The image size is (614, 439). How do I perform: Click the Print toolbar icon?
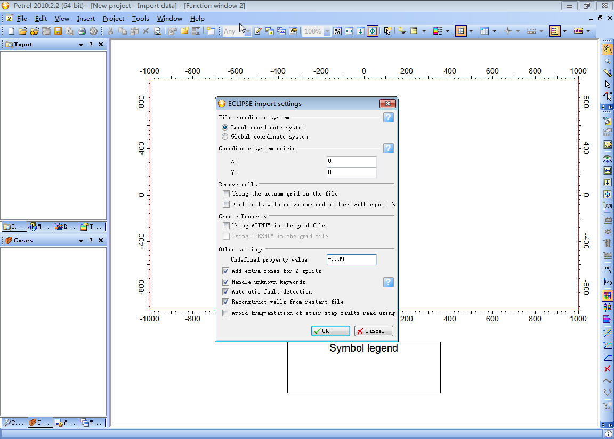tap(82, 31)
